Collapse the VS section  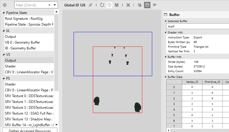click(x=3, y=55)
